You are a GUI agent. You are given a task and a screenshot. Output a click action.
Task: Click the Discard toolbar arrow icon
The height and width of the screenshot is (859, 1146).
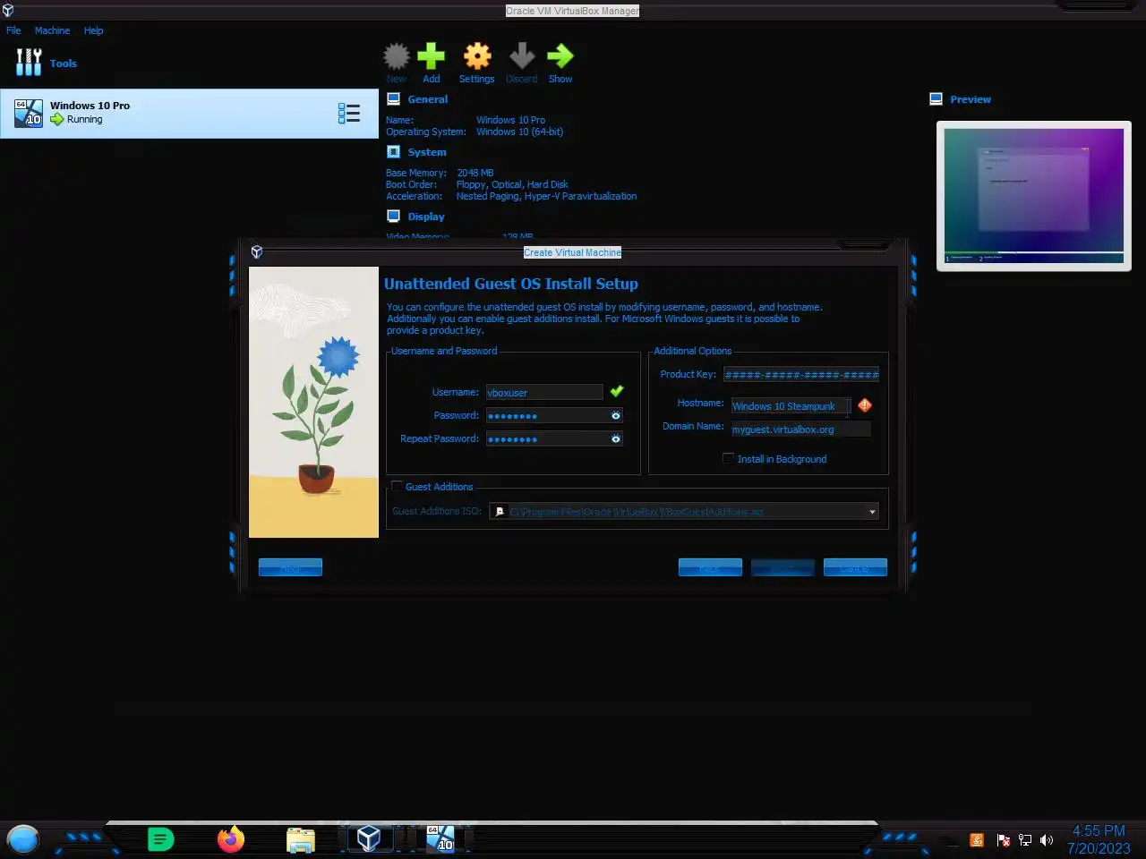pyautogui.click(x=522, y=56)
